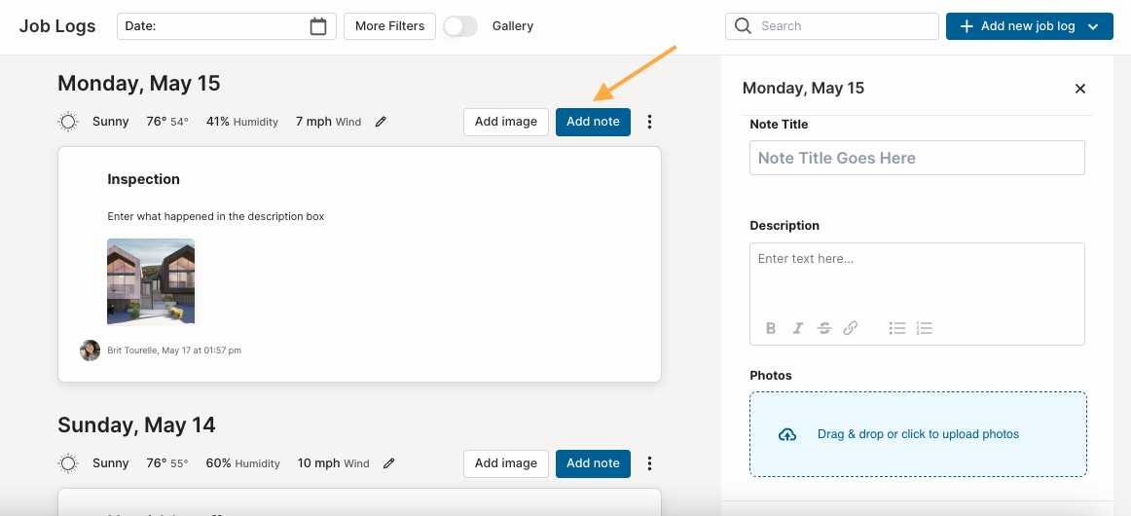The width and height of the screenshot is (1131, 516).
Task: Toggle the Gallery view switch
Action: (x=460, y=26)
